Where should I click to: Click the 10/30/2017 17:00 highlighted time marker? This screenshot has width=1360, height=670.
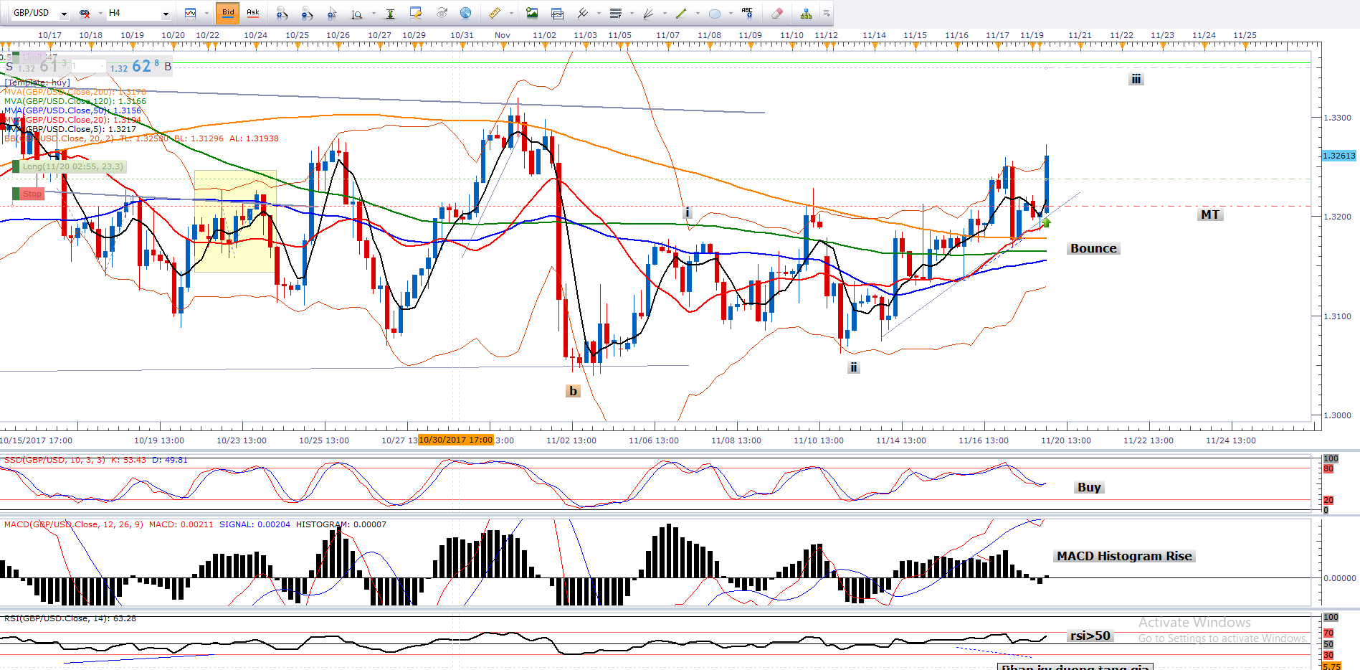[456, 440]
